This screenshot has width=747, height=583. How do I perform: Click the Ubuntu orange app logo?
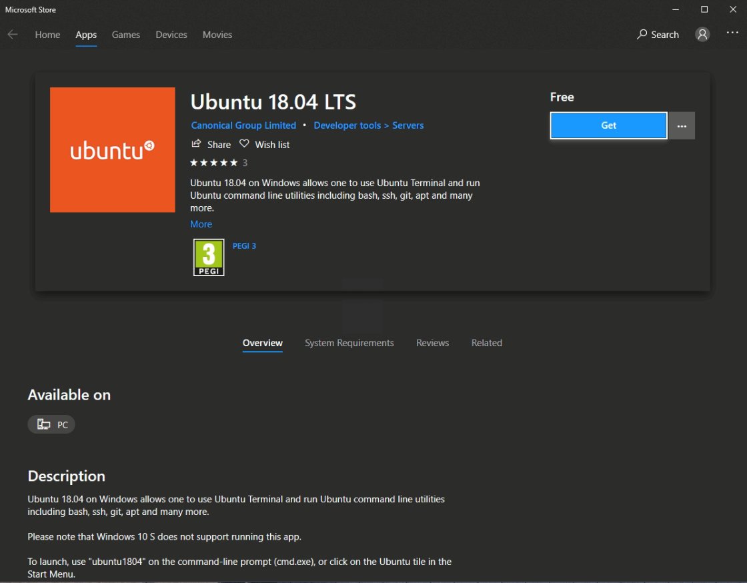(x=113, y=149)
